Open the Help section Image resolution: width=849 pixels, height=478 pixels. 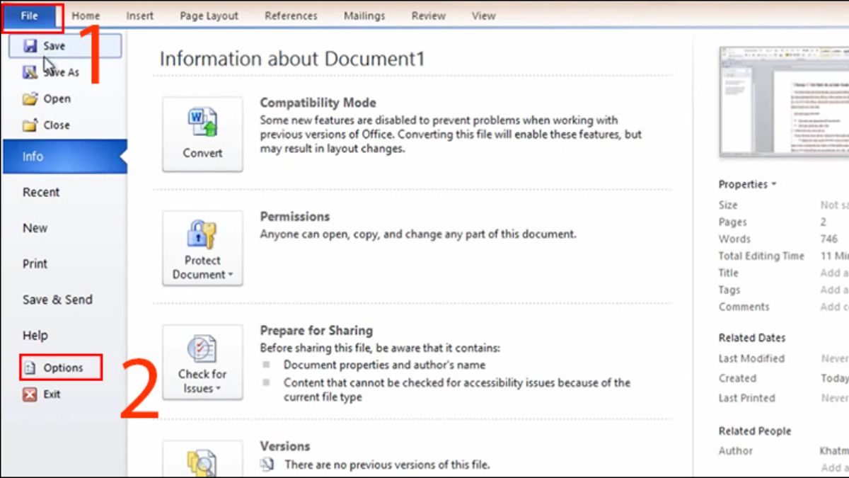tap(35, 336)
